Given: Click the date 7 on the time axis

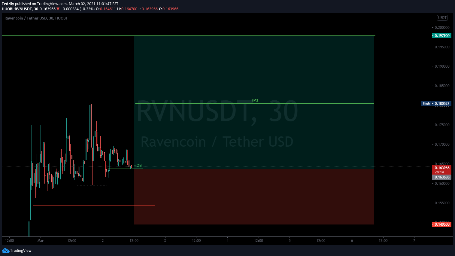Looking at the screenshot, I should pos(414,241).
